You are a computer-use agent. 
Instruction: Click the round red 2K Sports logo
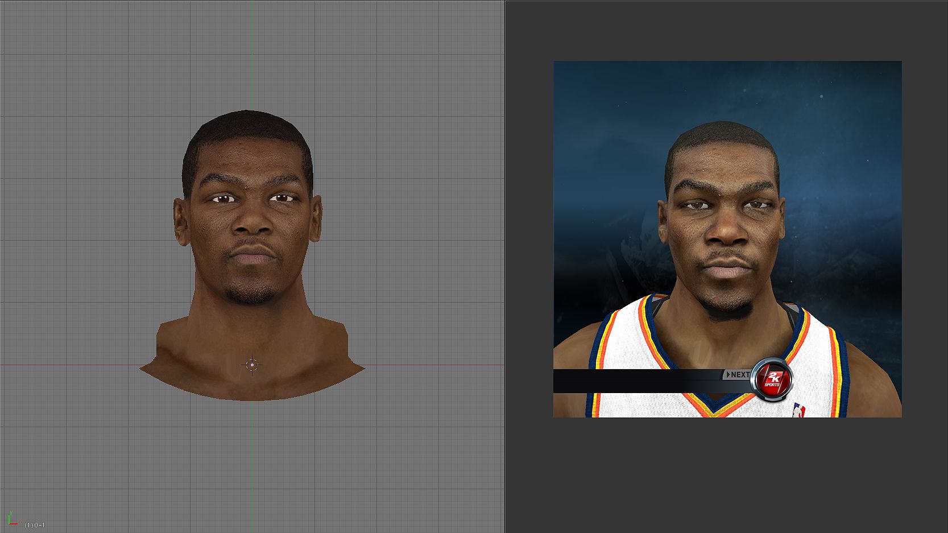772,379
